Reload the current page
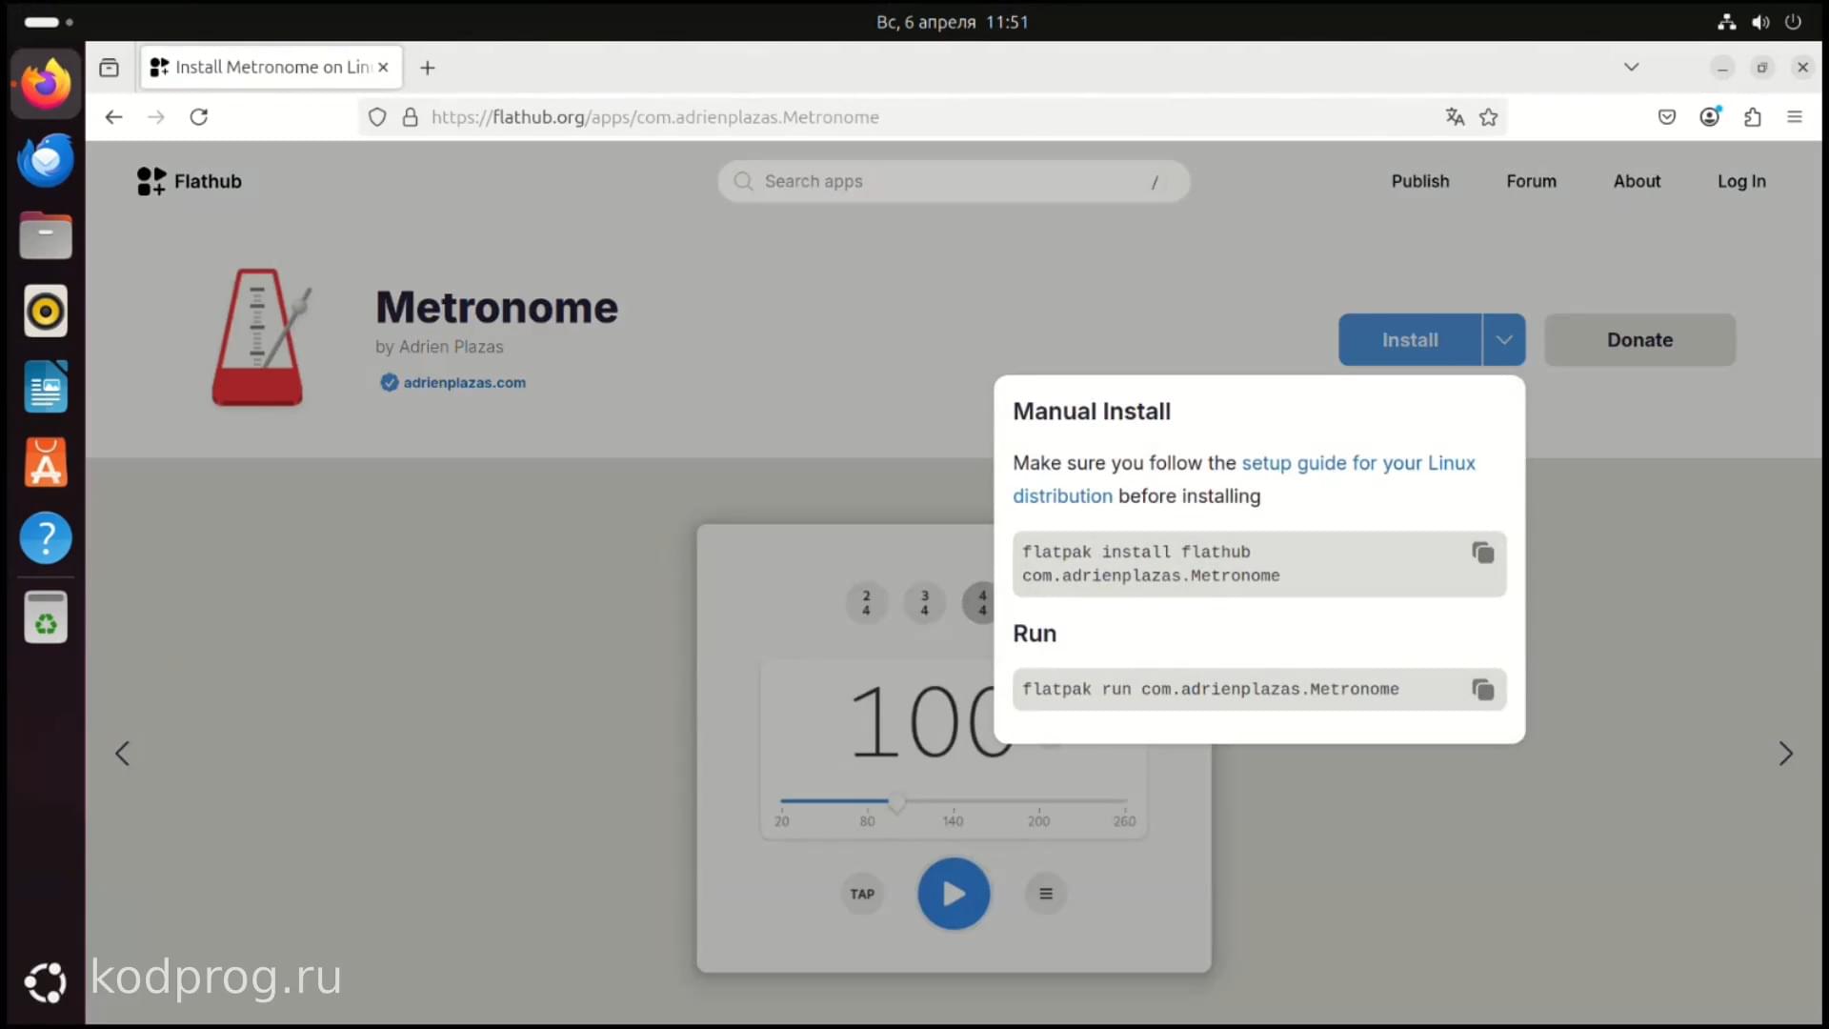This screenshot has width=1829, height=1029. 199,117
